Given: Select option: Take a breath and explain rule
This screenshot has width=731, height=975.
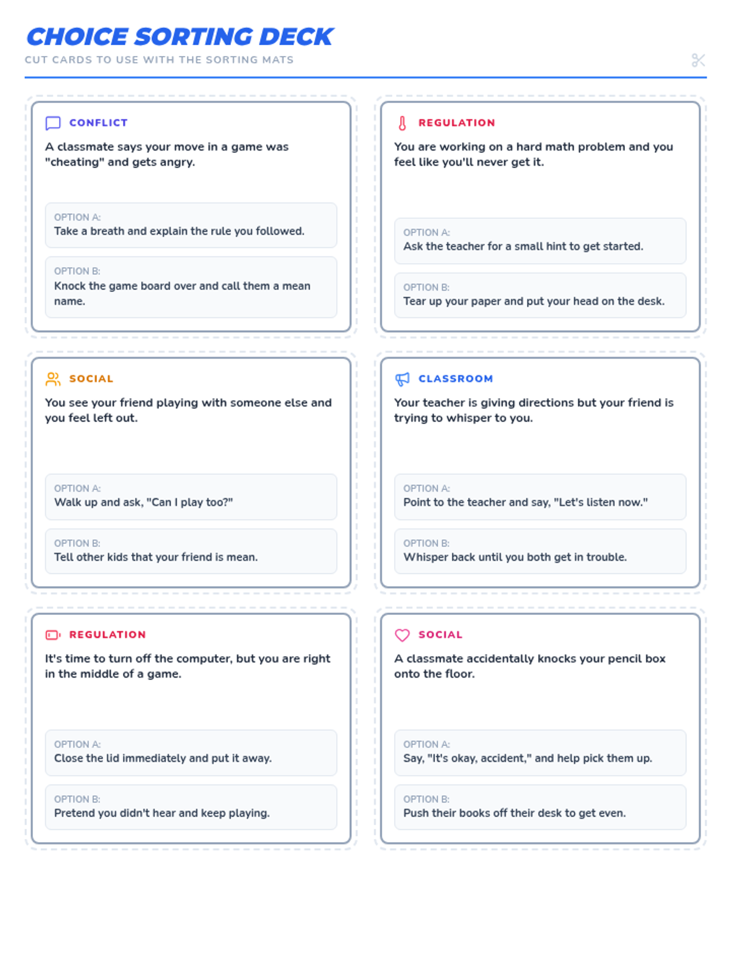Looking at the screenshot, I should click(191, 225).
